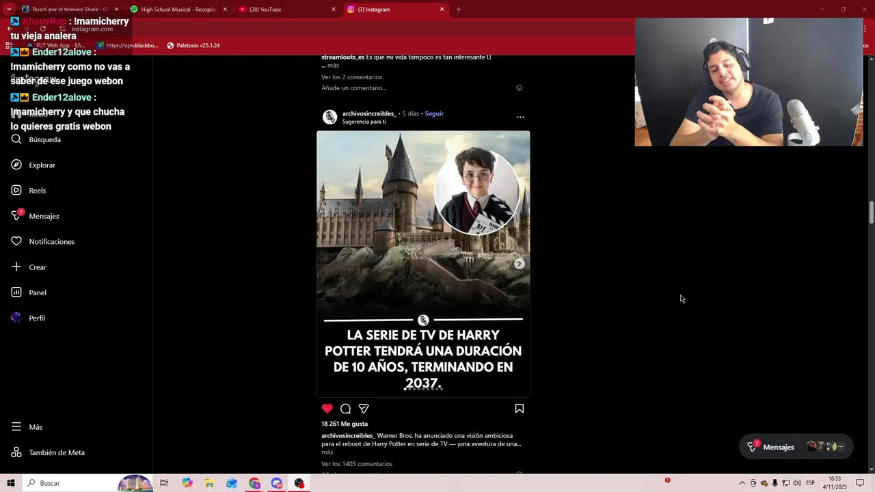Click Añade un comentario field on streamloots_es post

354,88
